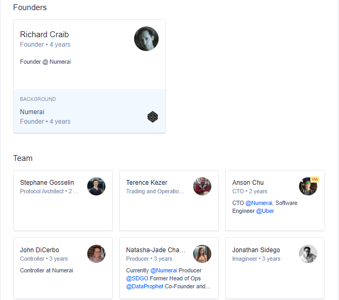Image resolution: width=339 pixels, height=300 pixels.
Task: Click Numerai under the Background section
Action: coord(32,112)
